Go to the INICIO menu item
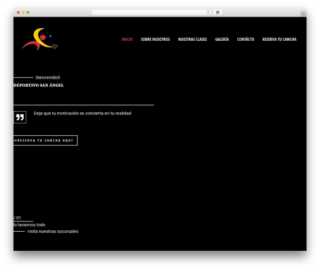 127,39
